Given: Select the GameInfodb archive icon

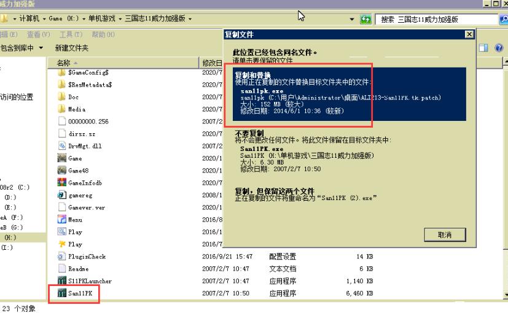Looking at the screenshot, I should point(61,182).
